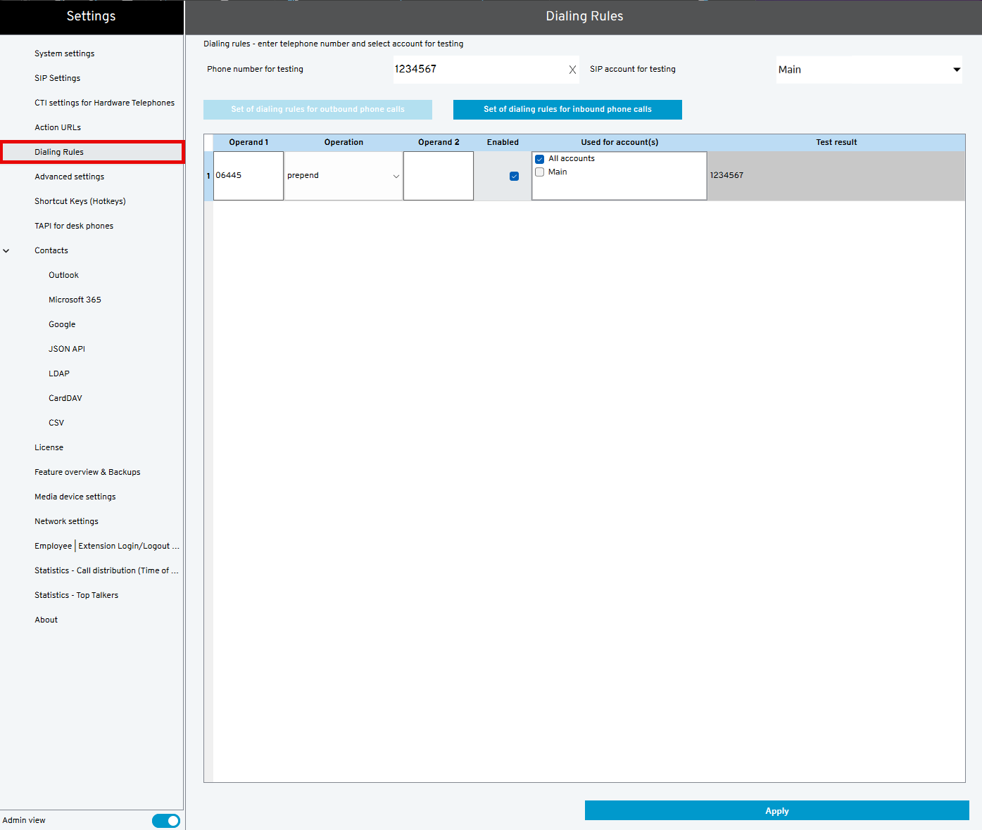Collapse the Contacts tree section
The image size is (982, 830).
point(6,250)
